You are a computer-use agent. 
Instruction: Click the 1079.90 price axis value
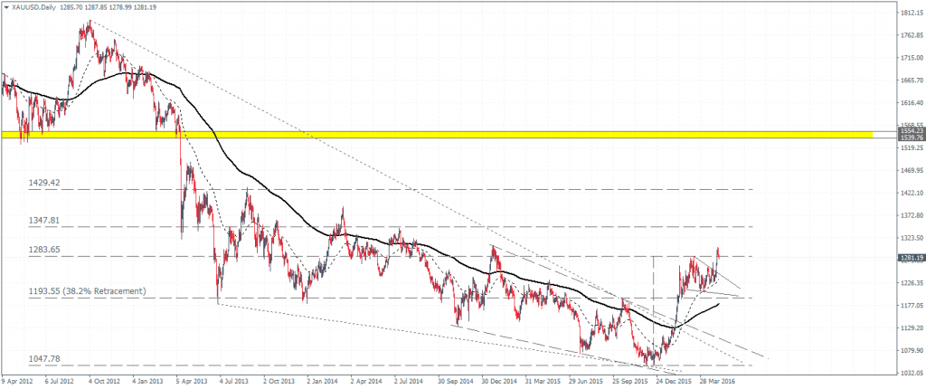coord(911,350)
